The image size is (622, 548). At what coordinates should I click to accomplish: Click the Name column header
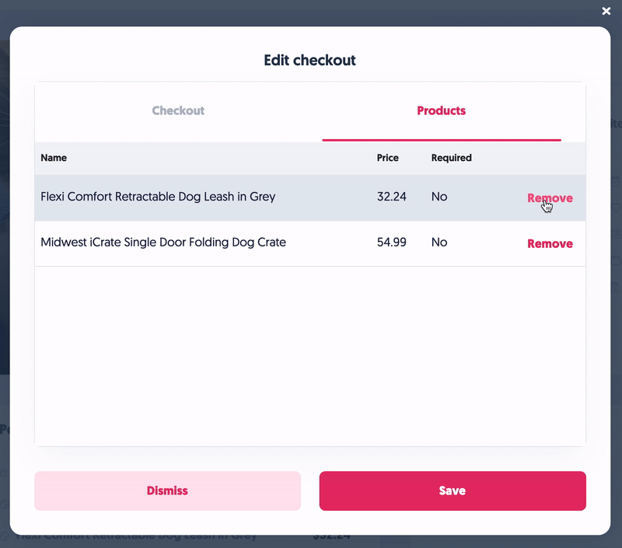tap(54, 158)
